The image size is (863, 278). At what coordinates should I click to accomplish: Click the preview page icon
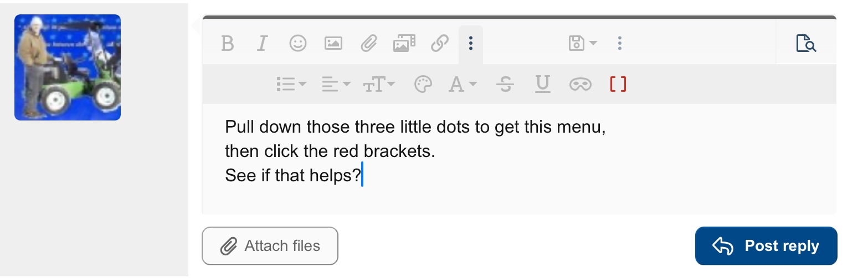click(806, 43)
